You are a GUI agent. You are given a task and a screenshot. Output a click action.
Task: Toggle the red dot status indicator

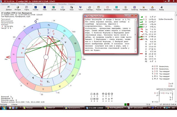click(x=128, y=104)
